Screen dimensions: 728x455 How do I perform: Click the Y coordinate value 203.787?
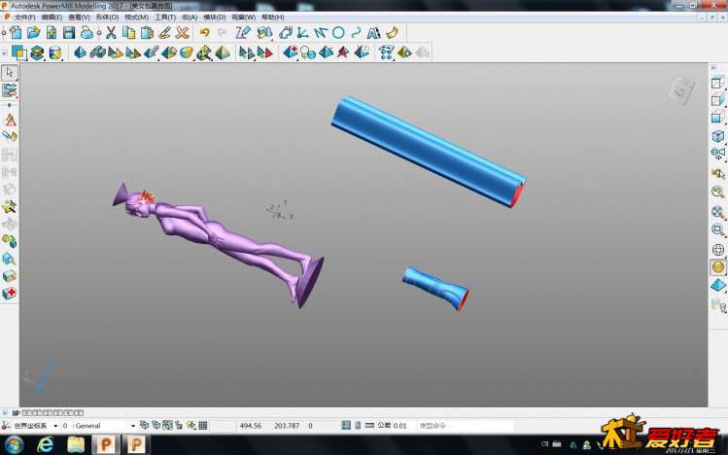point(287,425)
